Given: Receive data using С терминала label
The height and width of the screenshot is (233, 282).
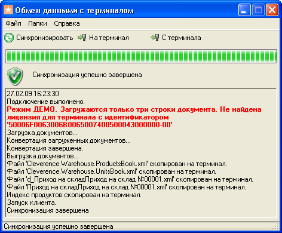Looking at the screenshot, I should tap(182, 38).
